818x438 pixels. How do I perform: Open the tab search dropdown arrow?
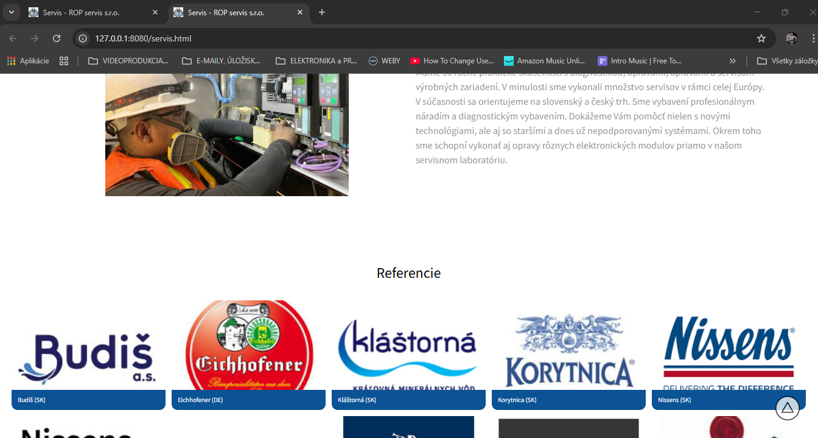[11, 12]
